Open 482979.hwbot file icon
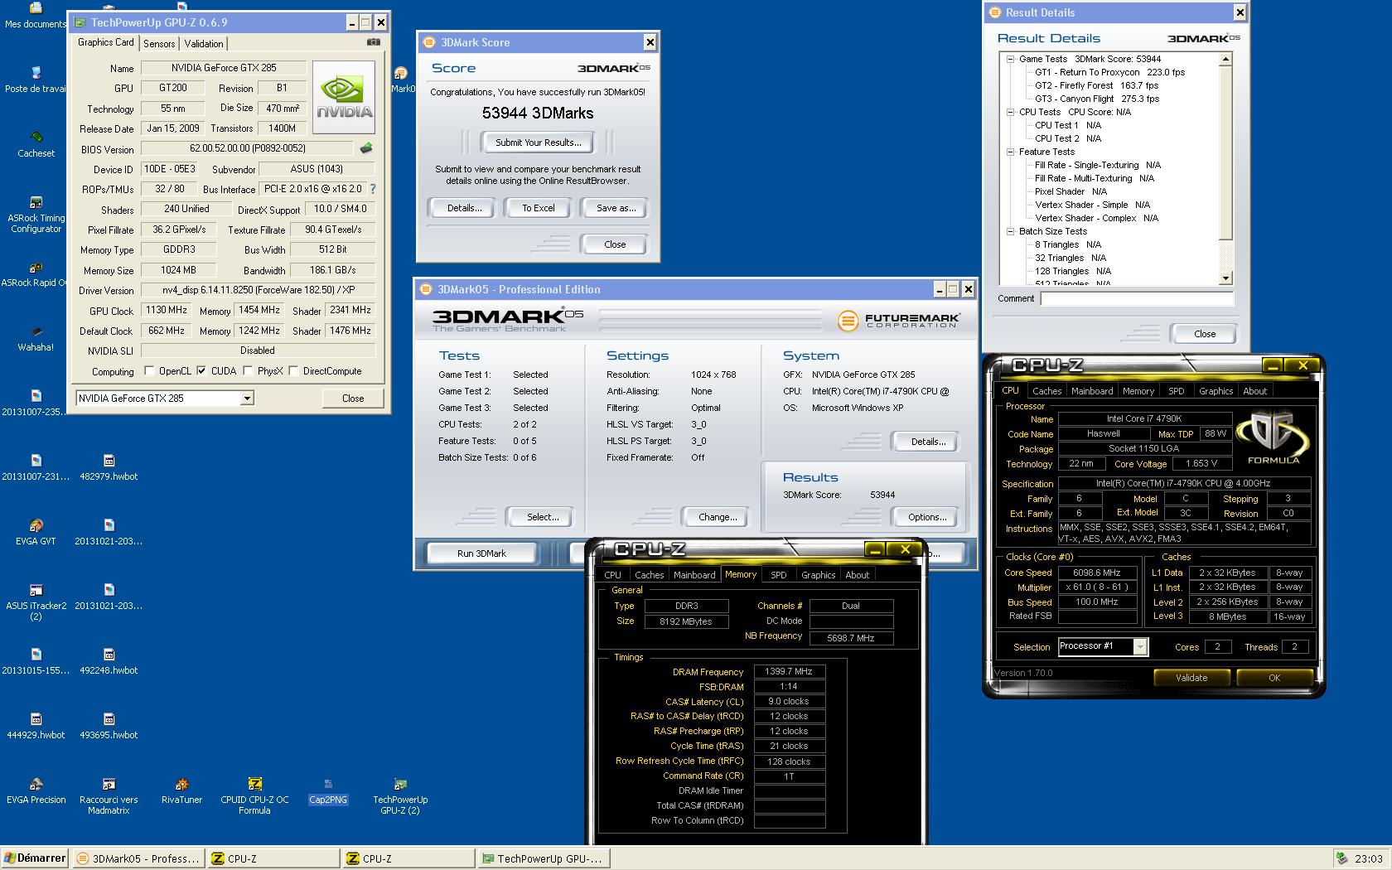The width and height of the screenshot is (1392, 870). tap(109, 467)
